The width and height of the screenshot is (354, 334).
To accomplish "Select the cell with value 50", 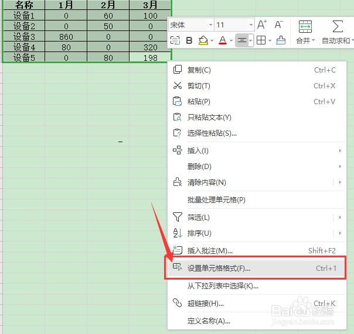I will pos(108,26).
